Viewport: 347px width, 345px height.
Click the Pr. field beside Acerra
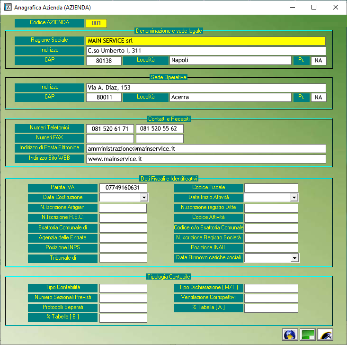pyautogui.click(x=319, y=97)
